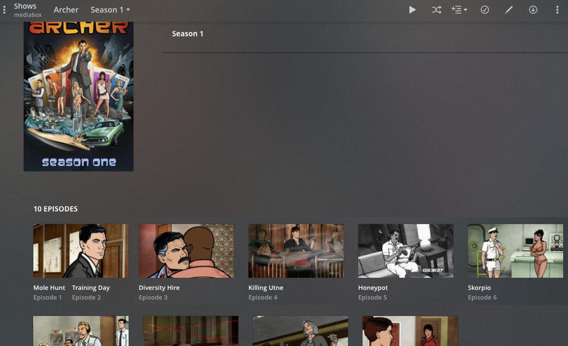This screenshot has width=568, height=346.
Task: Select the Killing Utne title
Action: point(266,288)
